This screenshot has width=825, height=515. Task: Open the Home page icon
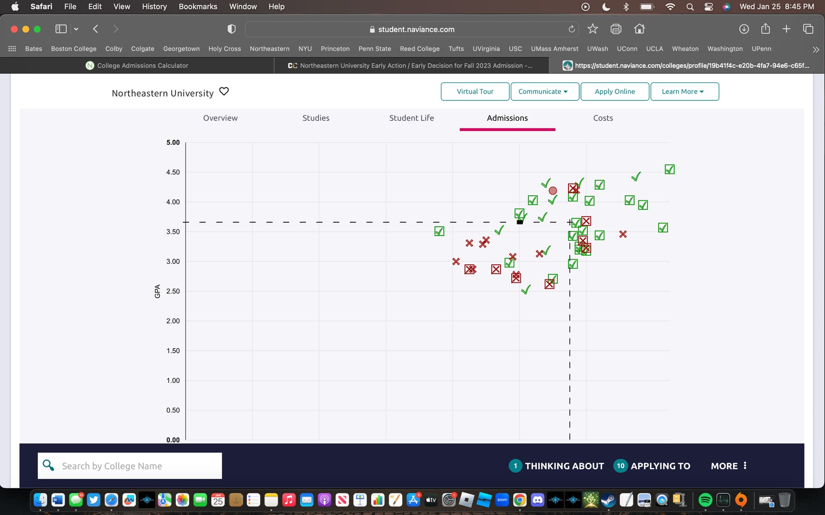click(639, 29)
